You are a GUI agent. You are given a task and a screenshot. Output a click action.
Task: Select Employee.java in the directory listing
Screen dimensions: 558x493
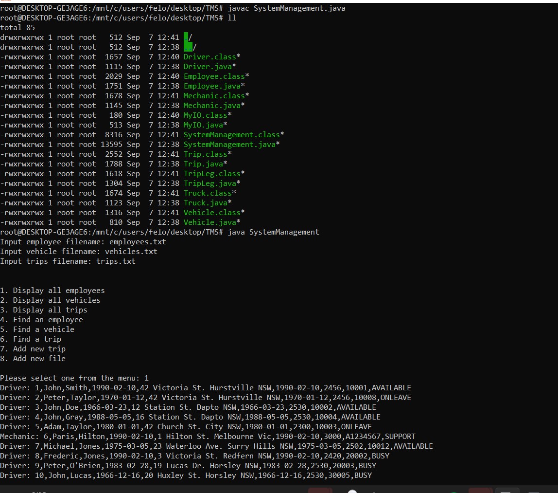tap(212, 86)
